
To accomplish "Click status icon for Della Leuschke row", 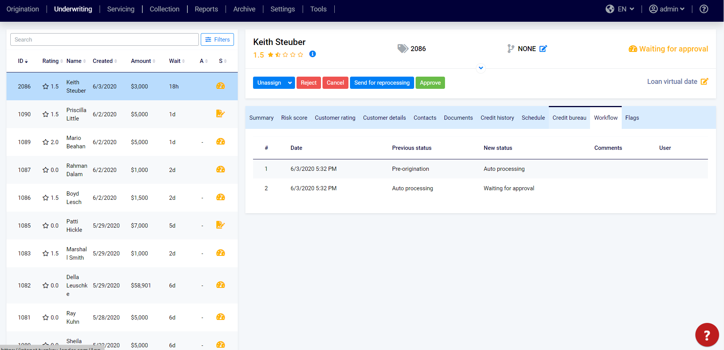I will 221,285.
